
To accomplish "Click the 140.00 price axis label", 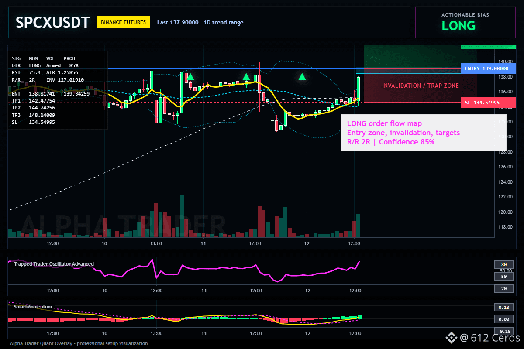I will [506, 62].
